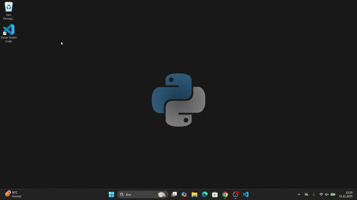Select the Visual Studio Code desktop shortcut

9,33
